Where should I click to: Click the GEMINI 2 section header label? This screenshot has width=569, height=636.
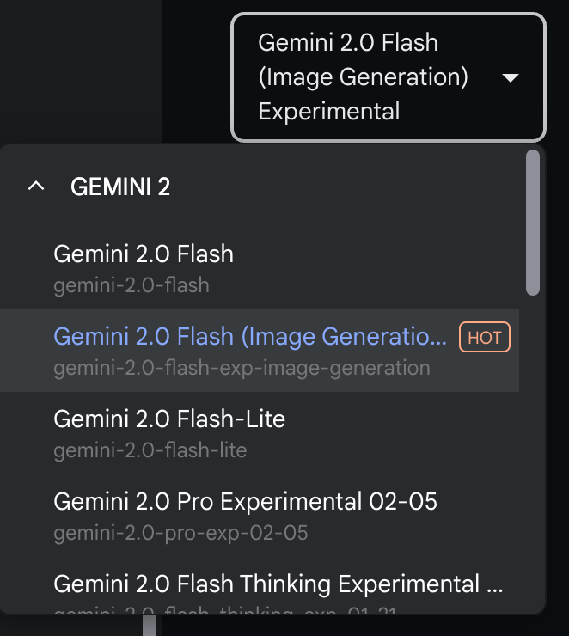(120, 187)
